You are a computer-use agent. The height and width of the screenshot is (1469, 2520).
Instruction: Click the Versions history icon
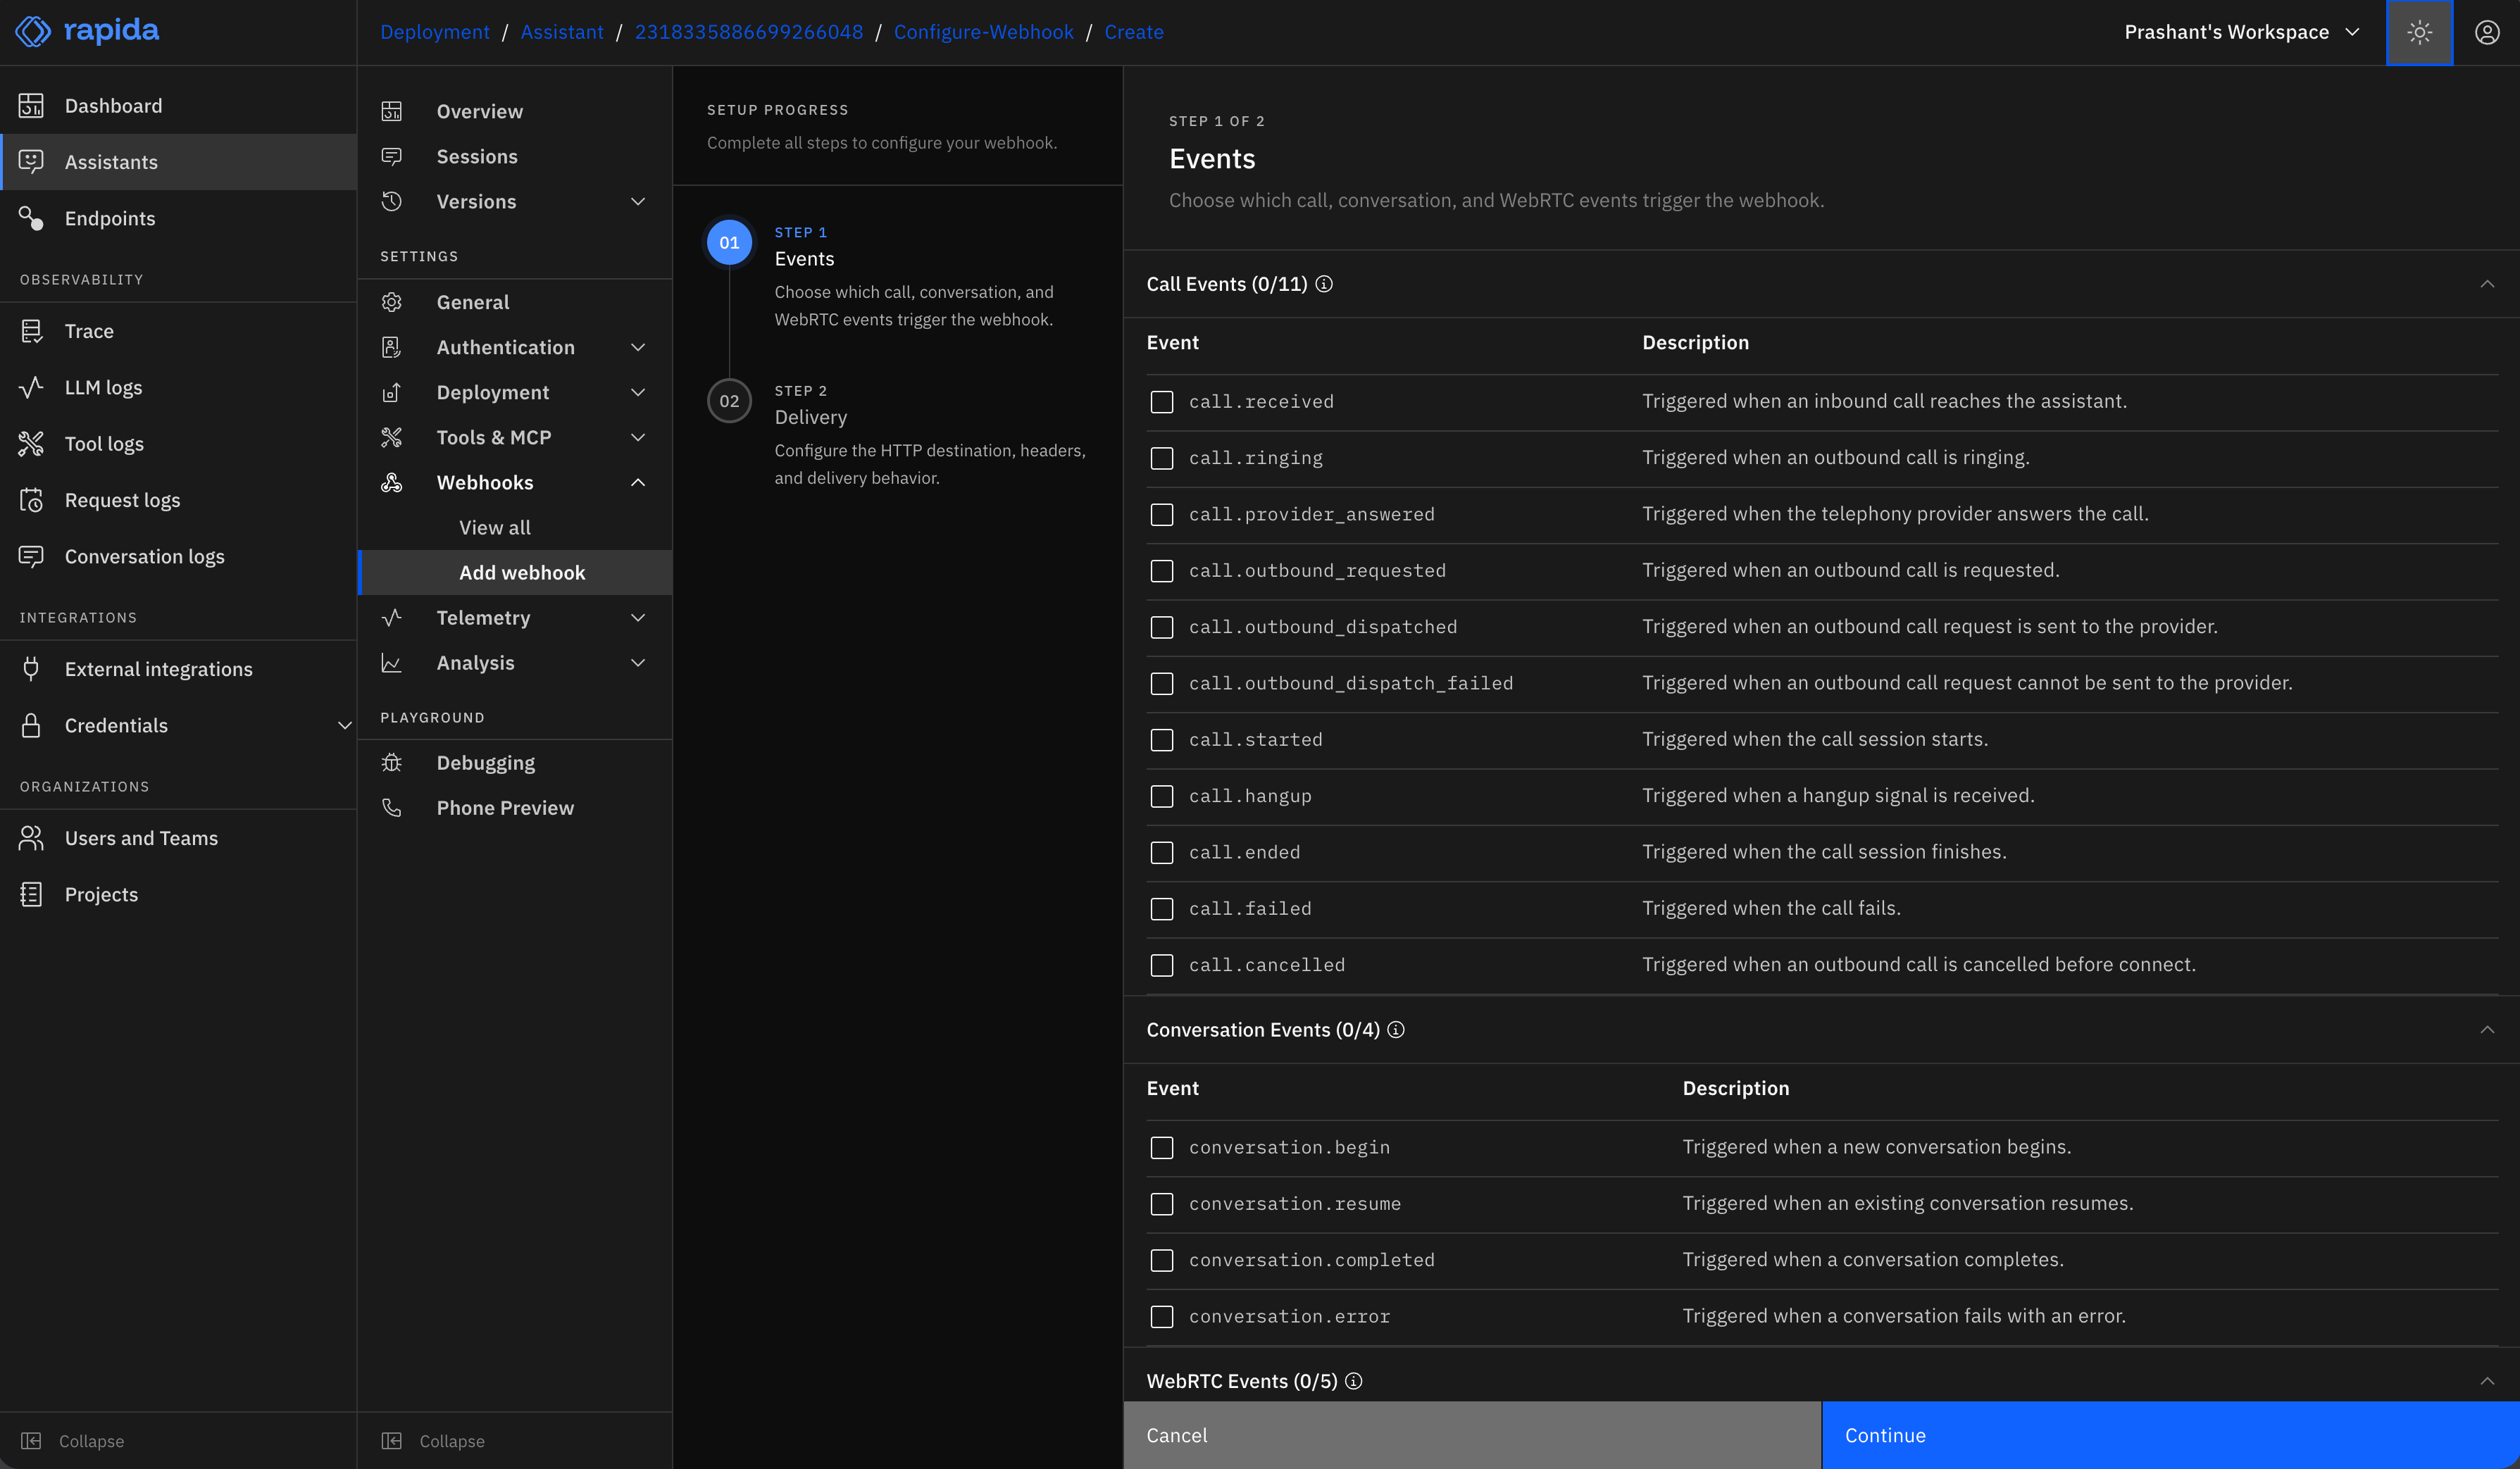point(392,201)
